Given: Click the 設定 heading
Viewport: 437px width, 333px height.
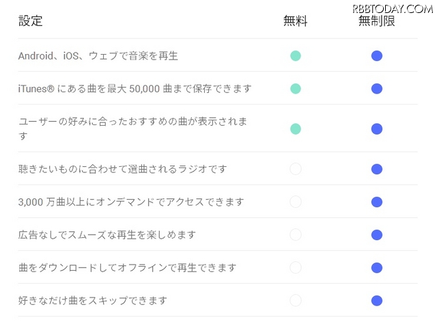Looking at the screenshot, I should pos(30,21).
